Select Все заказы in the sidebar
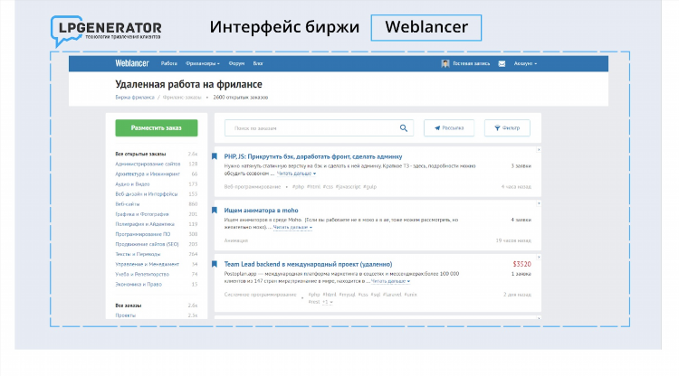 point(129,305)
